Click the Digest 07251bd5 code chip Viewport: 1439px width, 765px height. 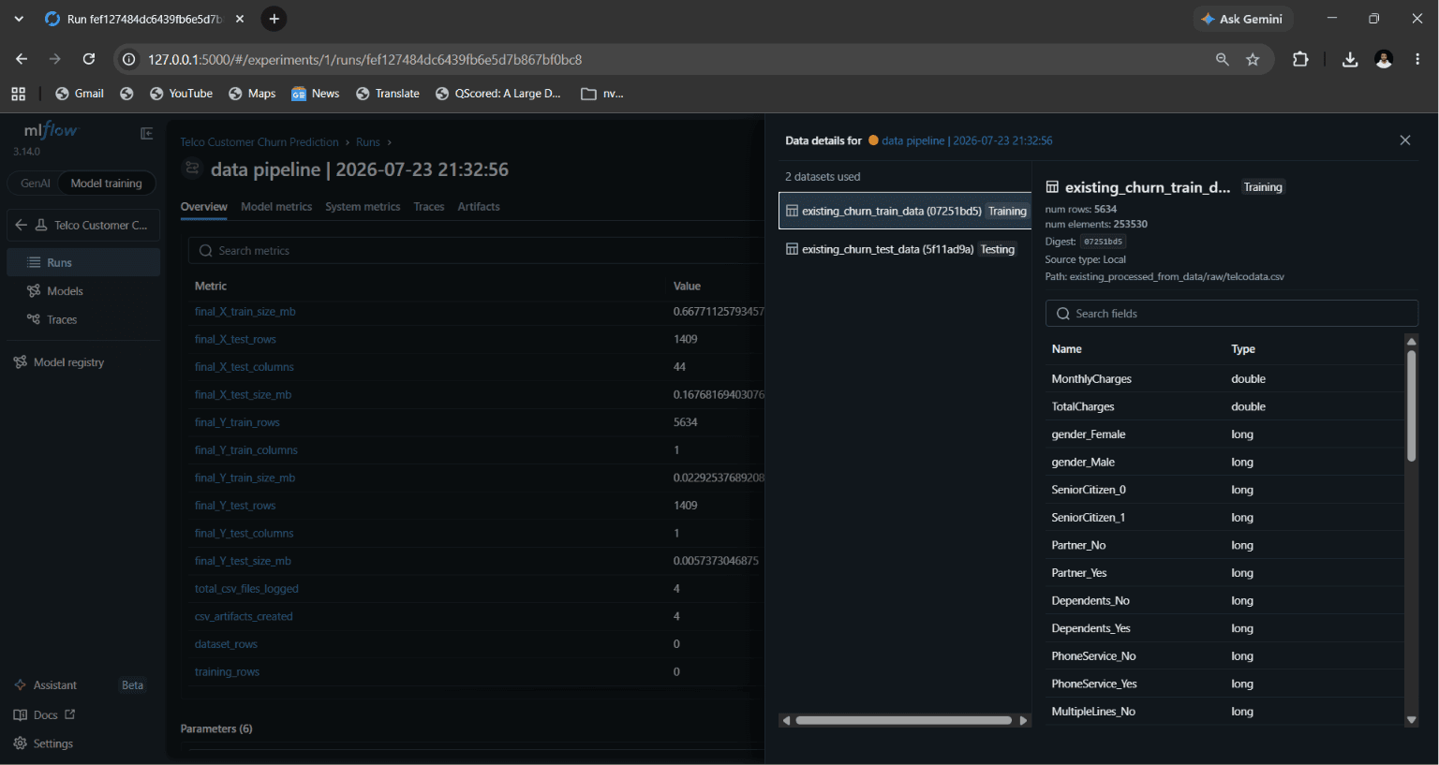pos(1103,242)
